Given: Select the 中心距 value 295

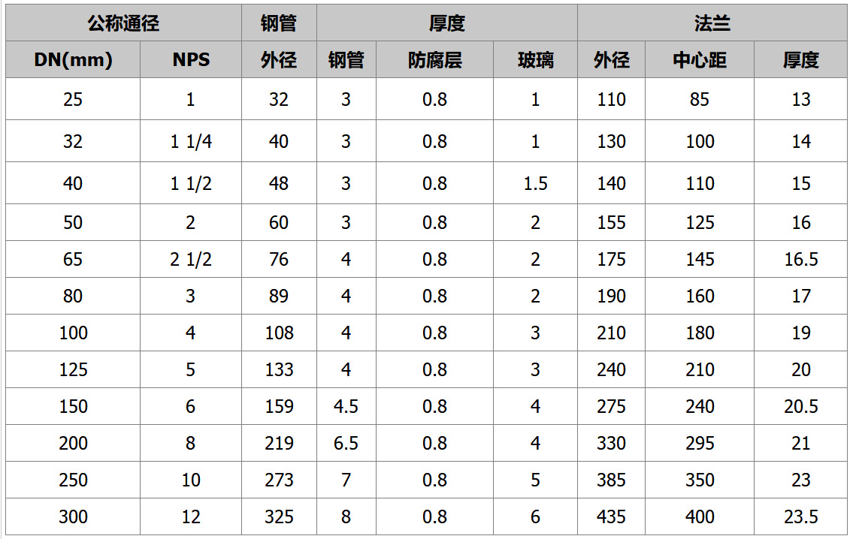Looking at the screenshot, I should [700, 443].
